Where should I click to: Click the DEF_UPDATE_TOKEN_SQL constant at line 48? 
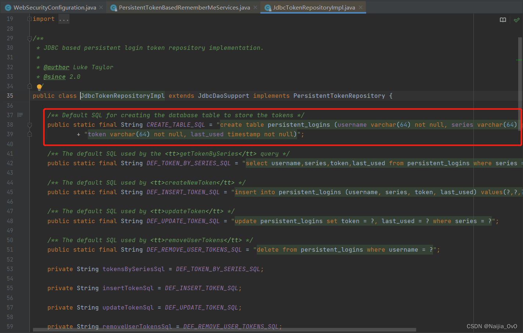[x=183, y=221]
